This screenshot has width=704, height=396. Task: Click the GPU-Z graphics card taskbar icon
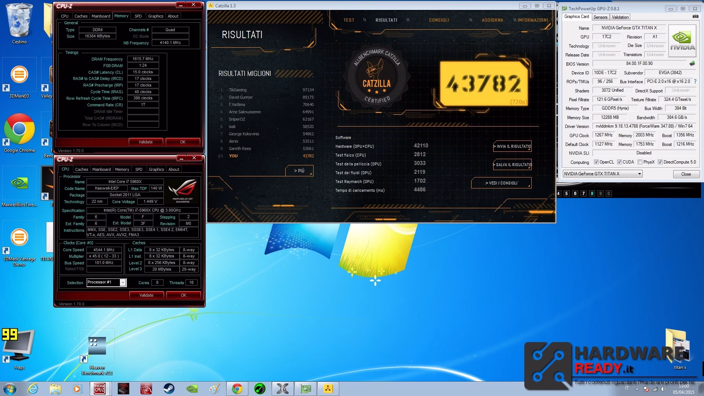pyautogui.click(x=305, y=389)
